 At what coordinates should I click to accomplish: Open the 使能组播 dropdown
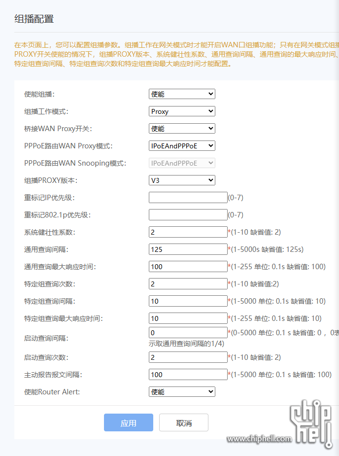(x=182, y=94)
